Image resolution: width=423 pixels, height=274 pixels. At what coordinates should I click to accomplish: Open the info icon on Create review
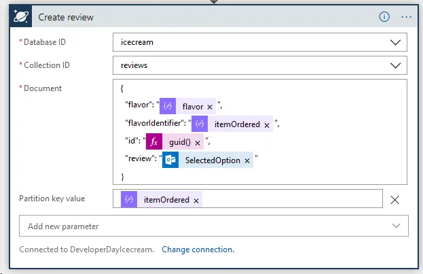pos(384,17)
